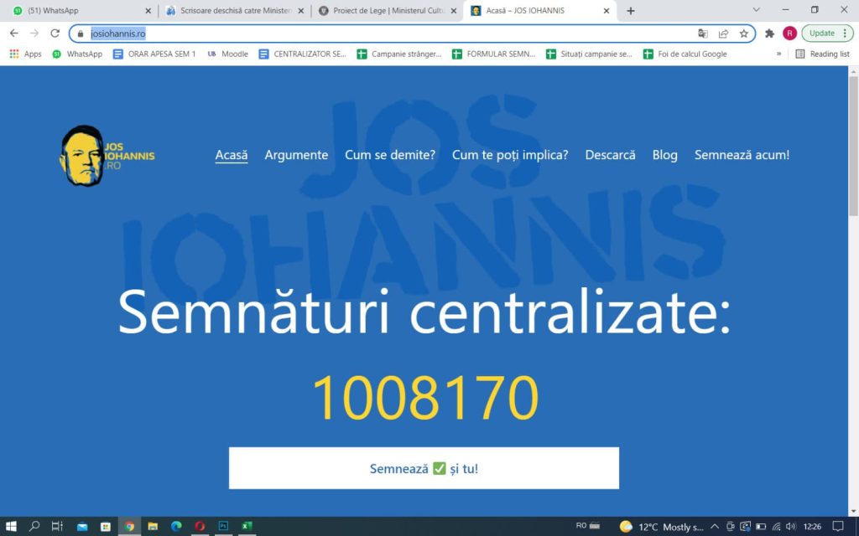This screenshot has height=536, width=859.
Task: Click the signature count 1008170
Action: coord(425,398)
